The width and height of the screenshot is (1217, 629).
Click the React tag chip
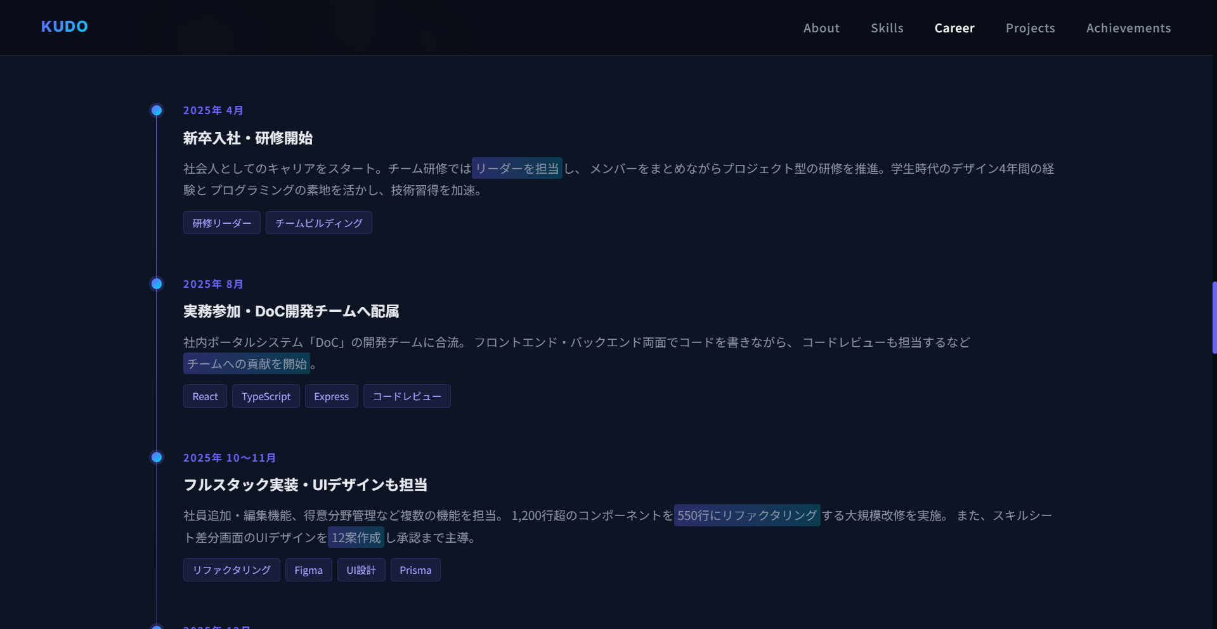(x=205, y=396)
